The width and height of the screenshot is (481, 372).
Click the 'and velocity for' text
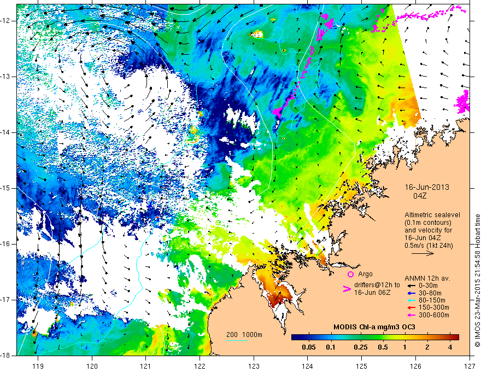point(428,230)
